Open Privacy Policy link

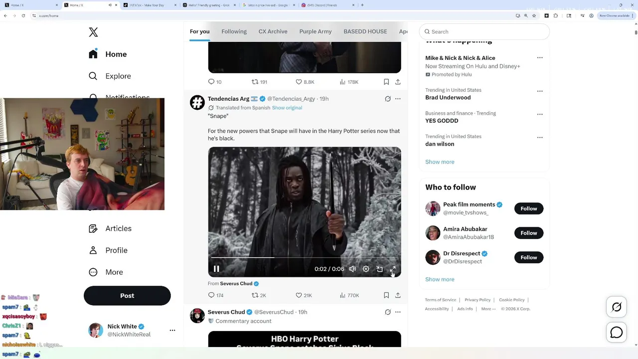478,300
